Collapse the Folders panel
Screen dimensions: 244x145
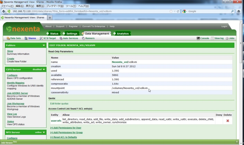coord(44,45)
